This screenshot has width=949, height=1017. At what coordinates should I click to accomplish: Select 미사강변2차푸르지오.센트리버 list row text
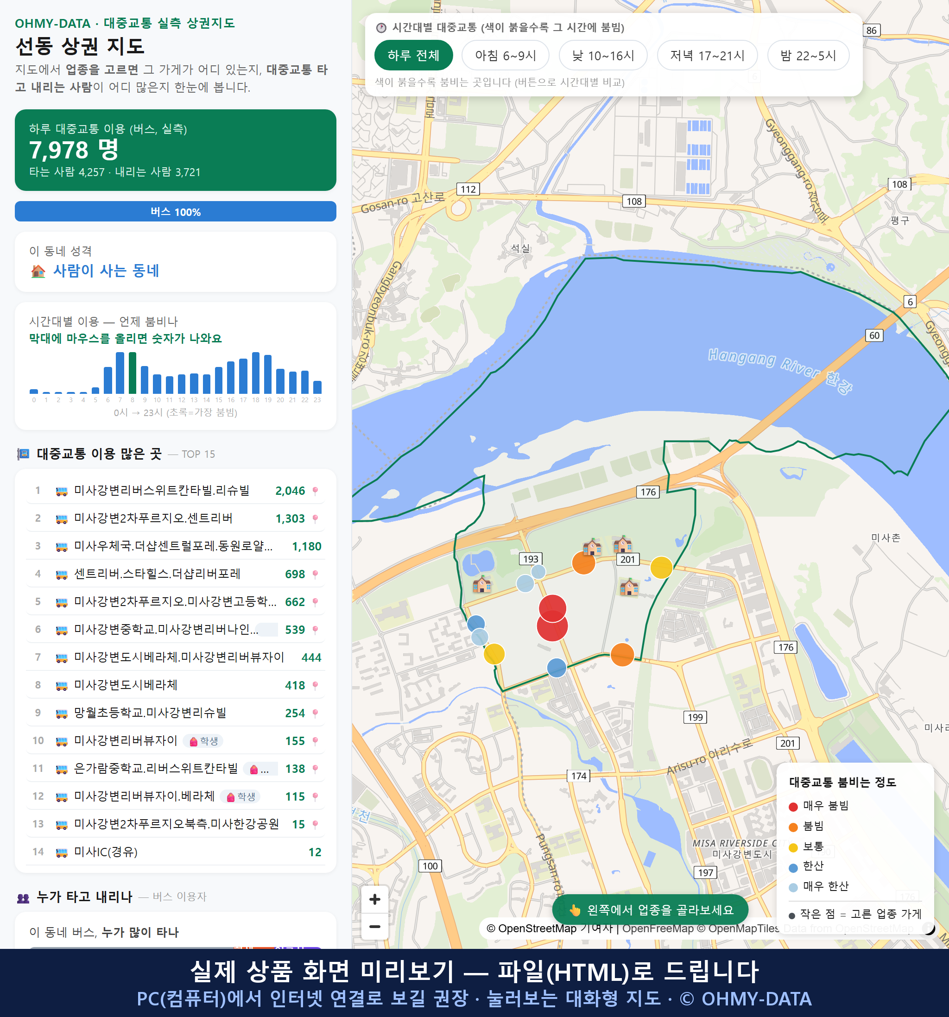[x=153, y=518]
